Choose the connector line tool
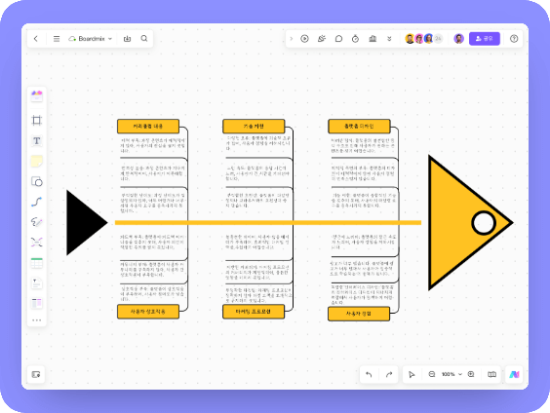Screen dimensions: 550x413 (36, 202)
